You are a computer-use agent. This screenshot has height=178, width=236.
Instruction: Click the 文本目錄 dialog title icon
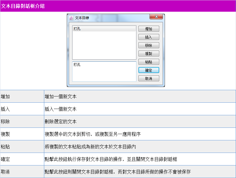pos(71,18)
